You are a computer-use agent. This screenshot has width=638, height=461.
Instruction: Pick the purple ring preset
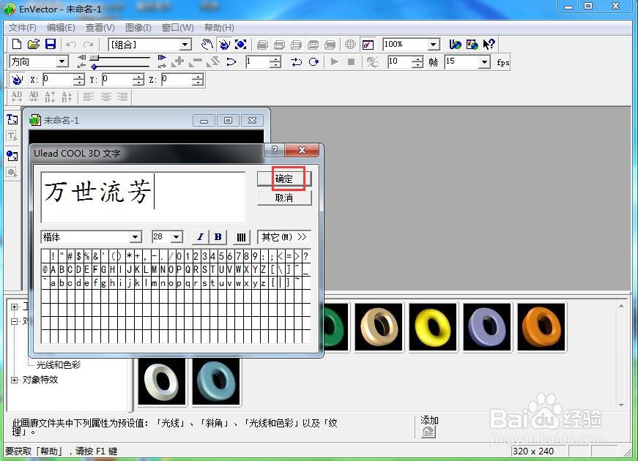[487, 327]
